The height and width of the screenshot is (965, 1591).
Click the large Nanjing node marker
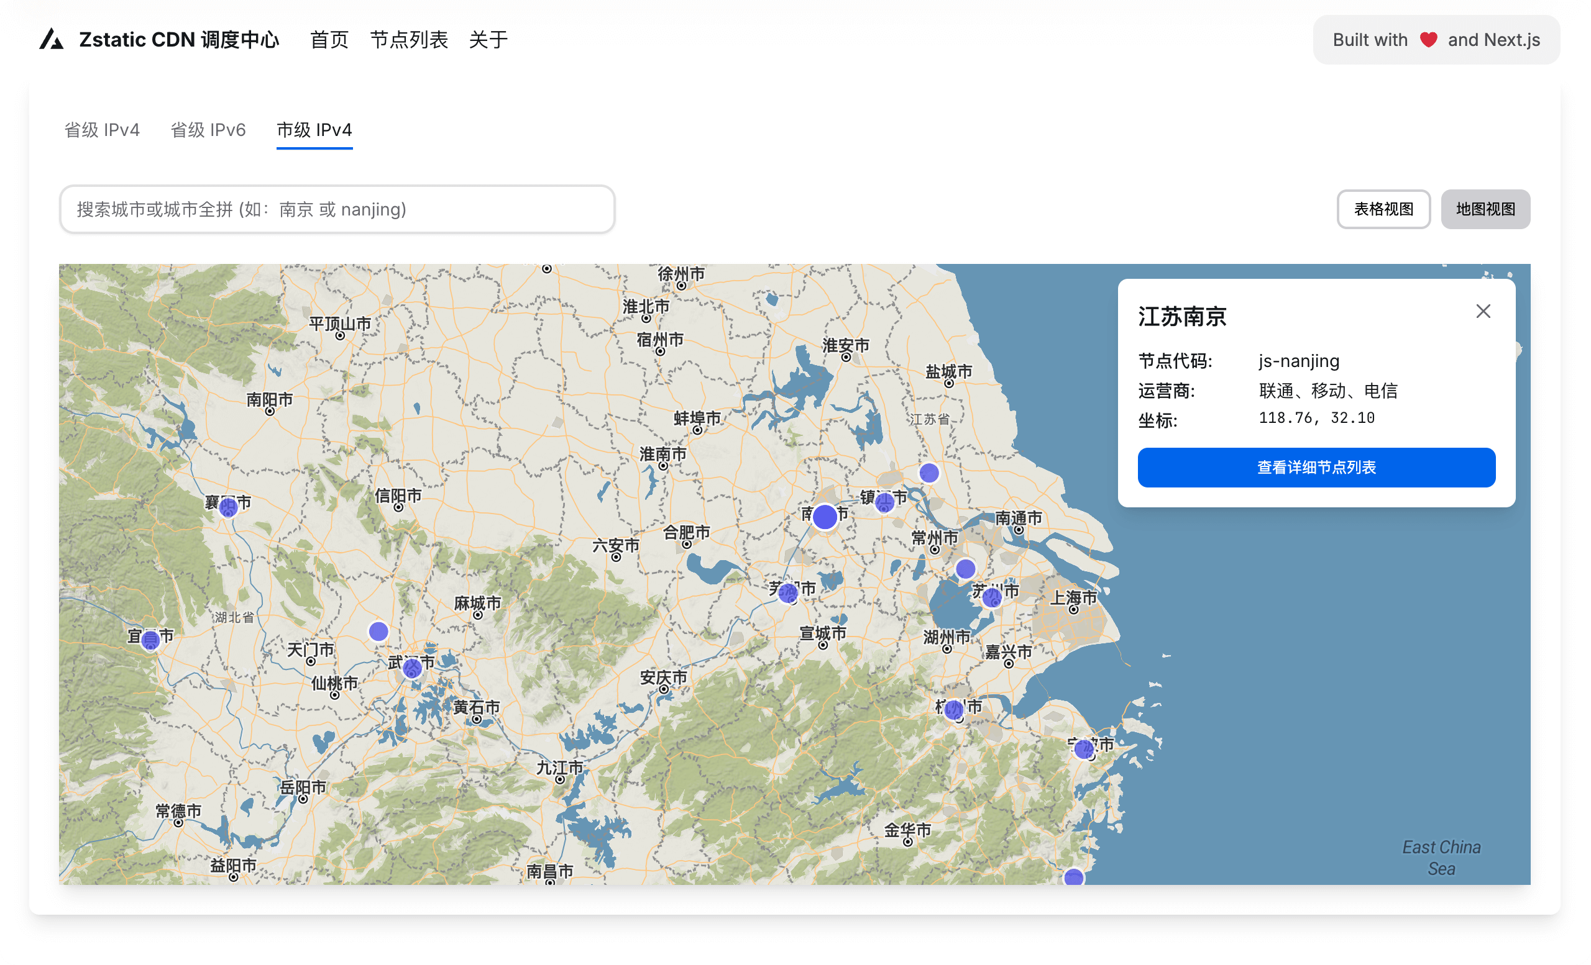pos(825,517)
